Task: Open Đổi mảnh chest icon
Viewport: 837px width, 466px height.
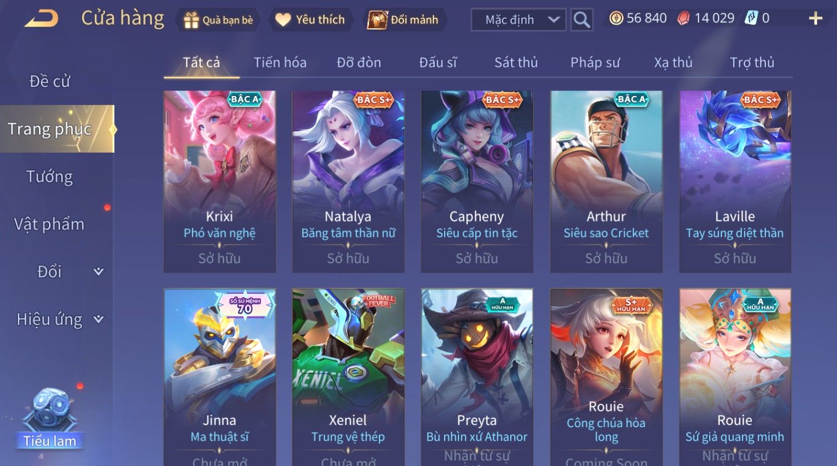Action: pos(377,20)
